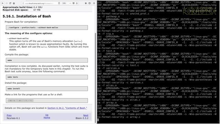Click the terminal cursor block at the prompt
Viewport: 220px width, 124px height.
tap(98, 120)
